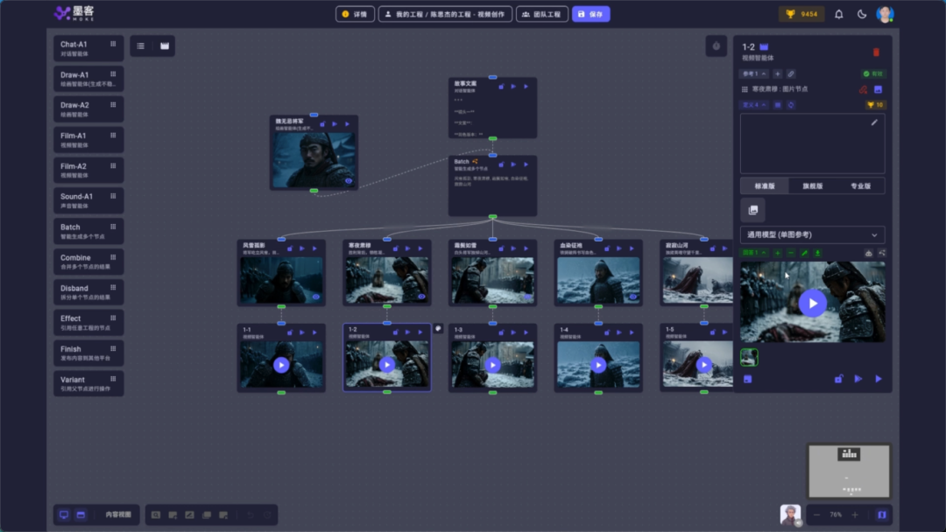This screenshot has width=946, height=532.
Task: Click the canvas minimap overview
Action: coord(849,471)
